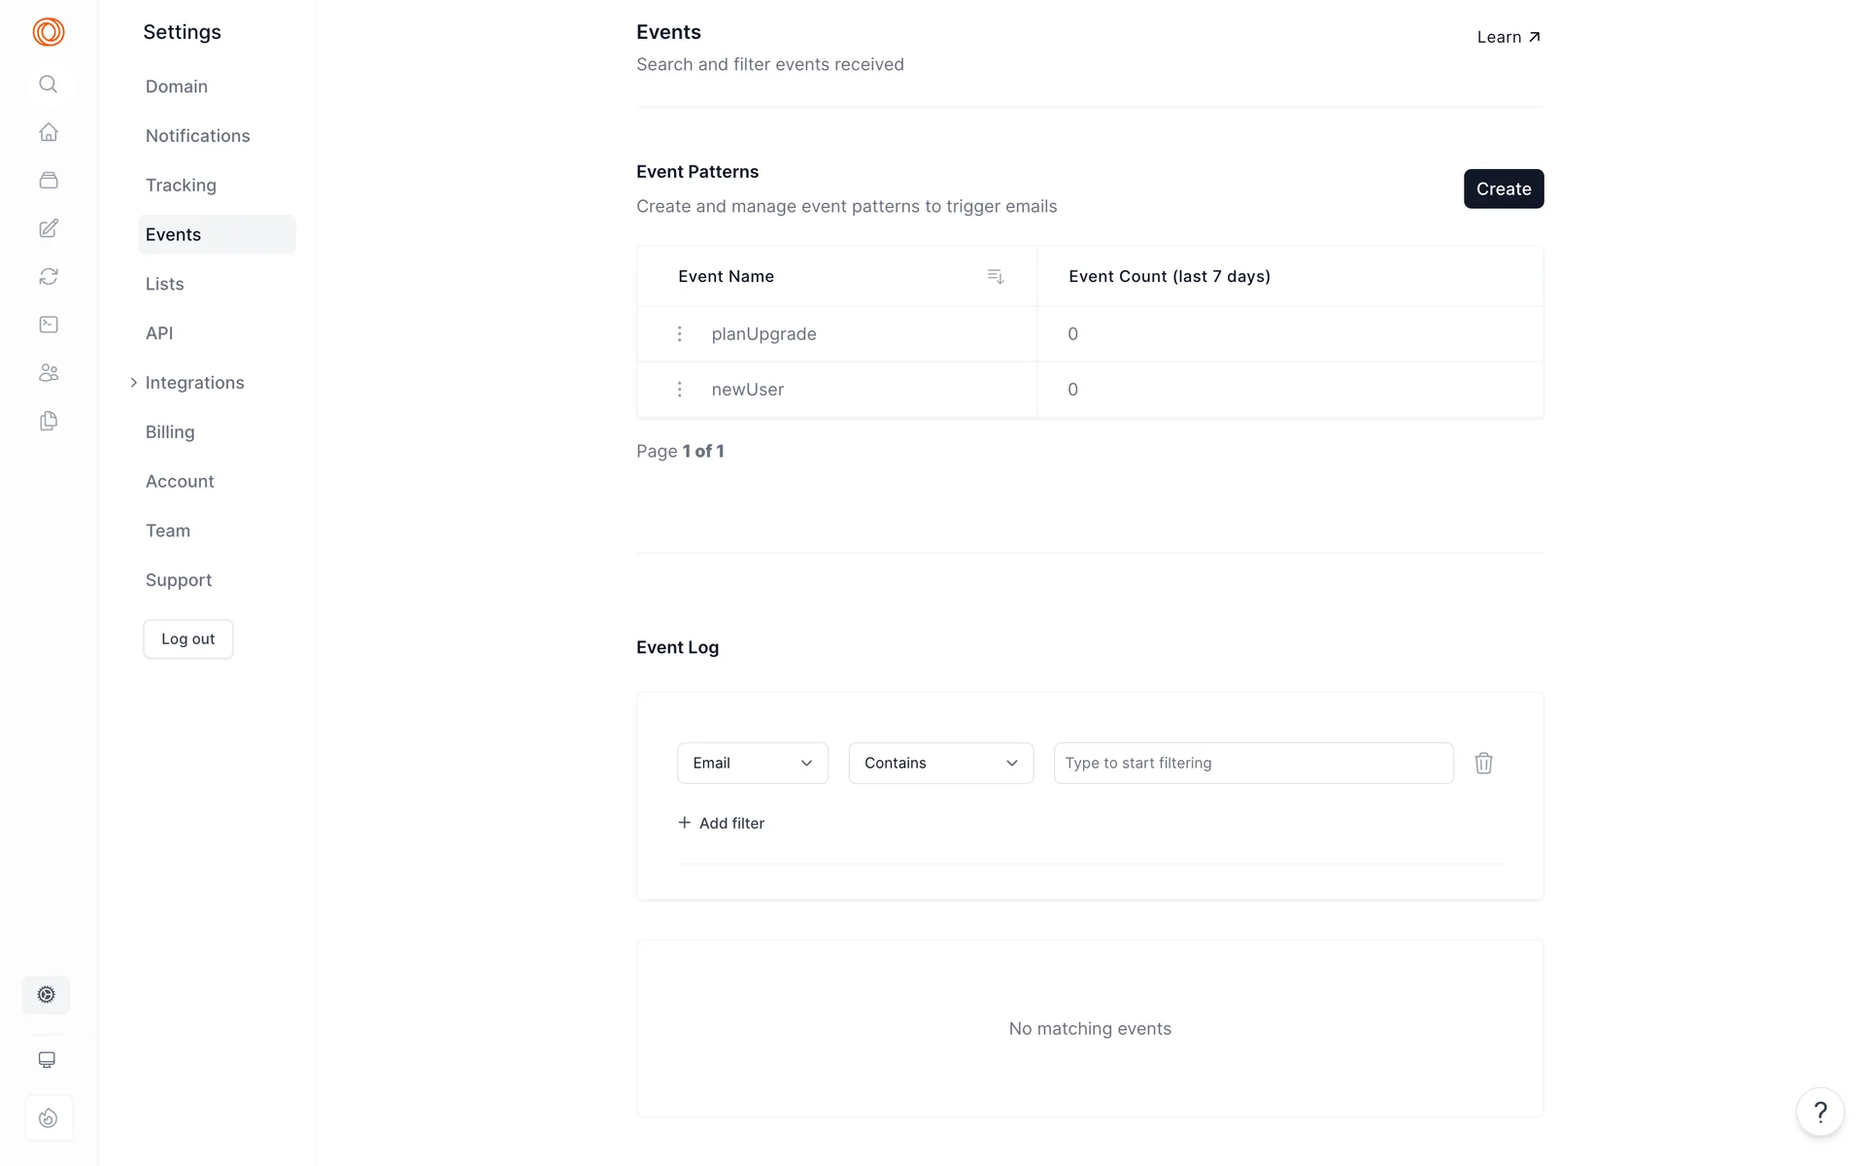Delete filter with the trash icon
Image resolution: width=1865 pixels, height=1166 pixels.
[1483, 764]
